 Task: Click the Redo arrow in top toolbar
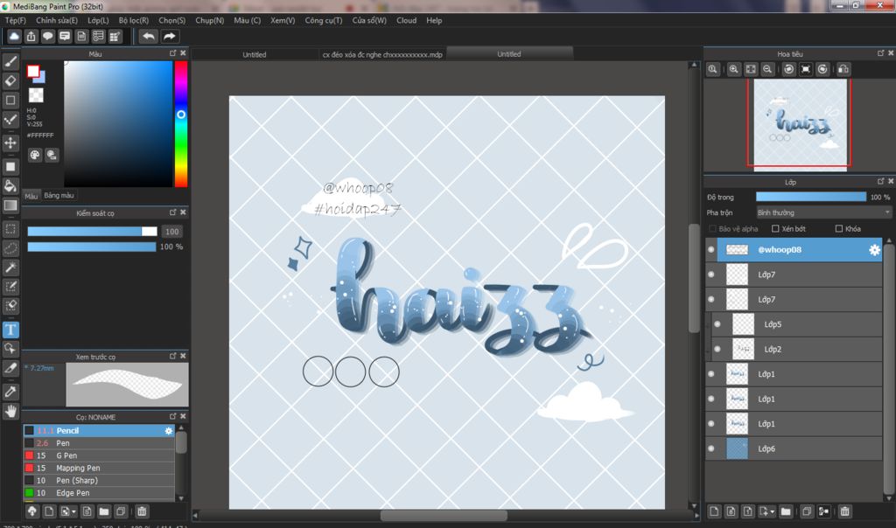click(x=170, y=37)
